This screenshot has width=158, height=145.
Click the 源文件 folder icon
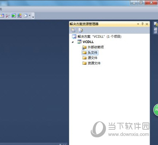click(84, 58)
